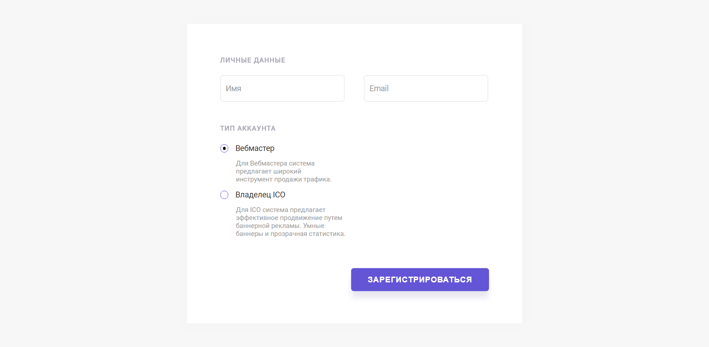Click the Вебмастер description paragraph
This screenshot has height=347, width=709.
[284, 171]
